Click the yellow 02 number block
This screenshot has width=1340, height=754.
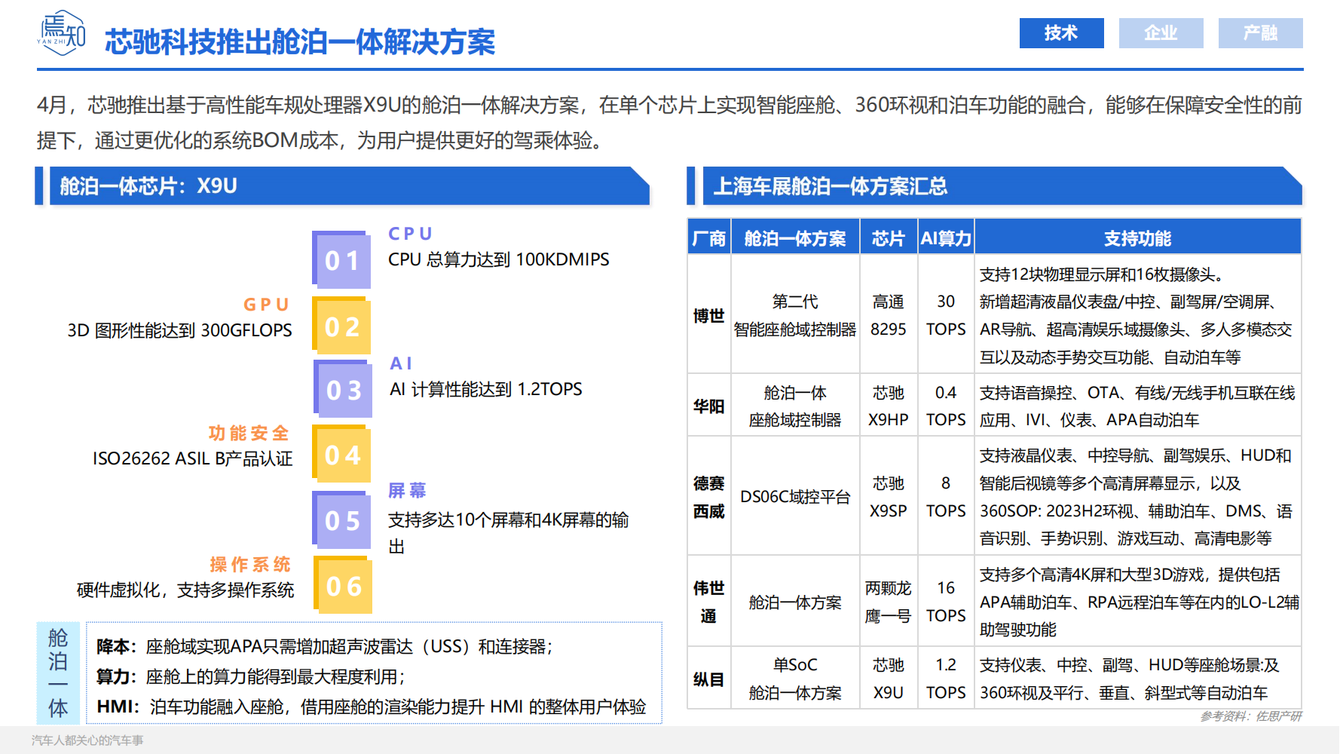[341, 326]
